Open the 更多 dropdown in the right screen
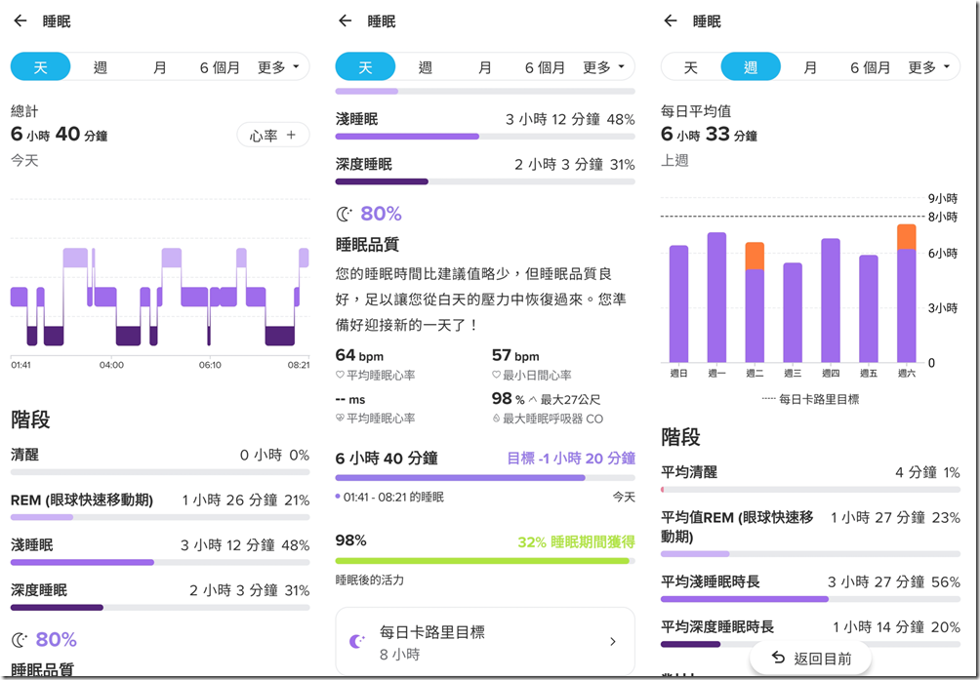 click(928, 66)
